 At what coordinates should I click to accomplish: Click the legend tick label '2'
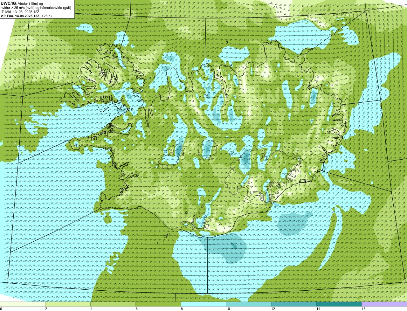[x=46, y=309]
